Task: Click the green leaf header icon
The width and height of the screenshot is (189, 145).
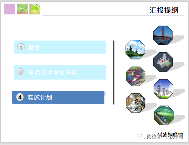Action: (35, 9)
